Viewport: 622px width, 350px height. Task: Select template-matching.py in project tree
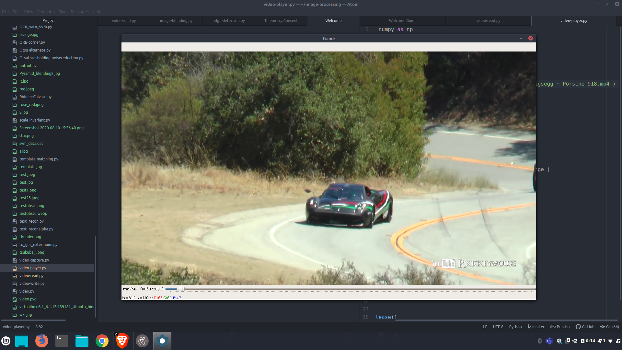pyautogui.click(x=39, y=159)
